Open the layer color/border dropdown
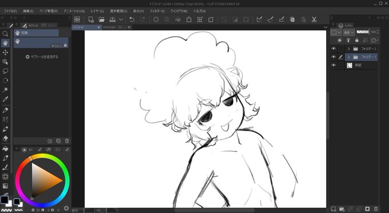This screenshot has height=213, width=389. (336, 32)
